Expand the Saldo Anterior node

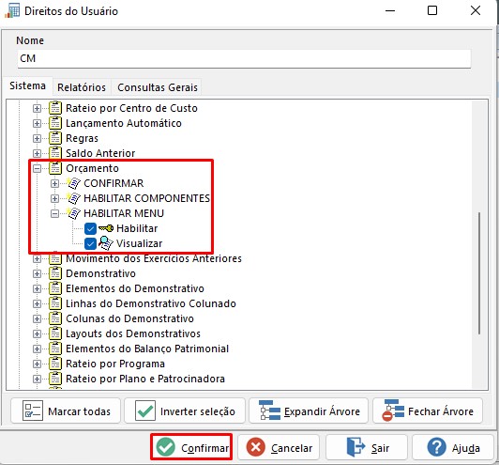click(37, 153)
